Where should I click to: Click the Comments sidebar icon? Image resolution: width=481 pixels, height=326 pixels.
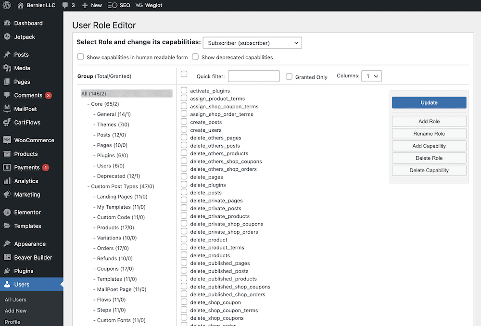pyautogui.click(x=7, y=95)
